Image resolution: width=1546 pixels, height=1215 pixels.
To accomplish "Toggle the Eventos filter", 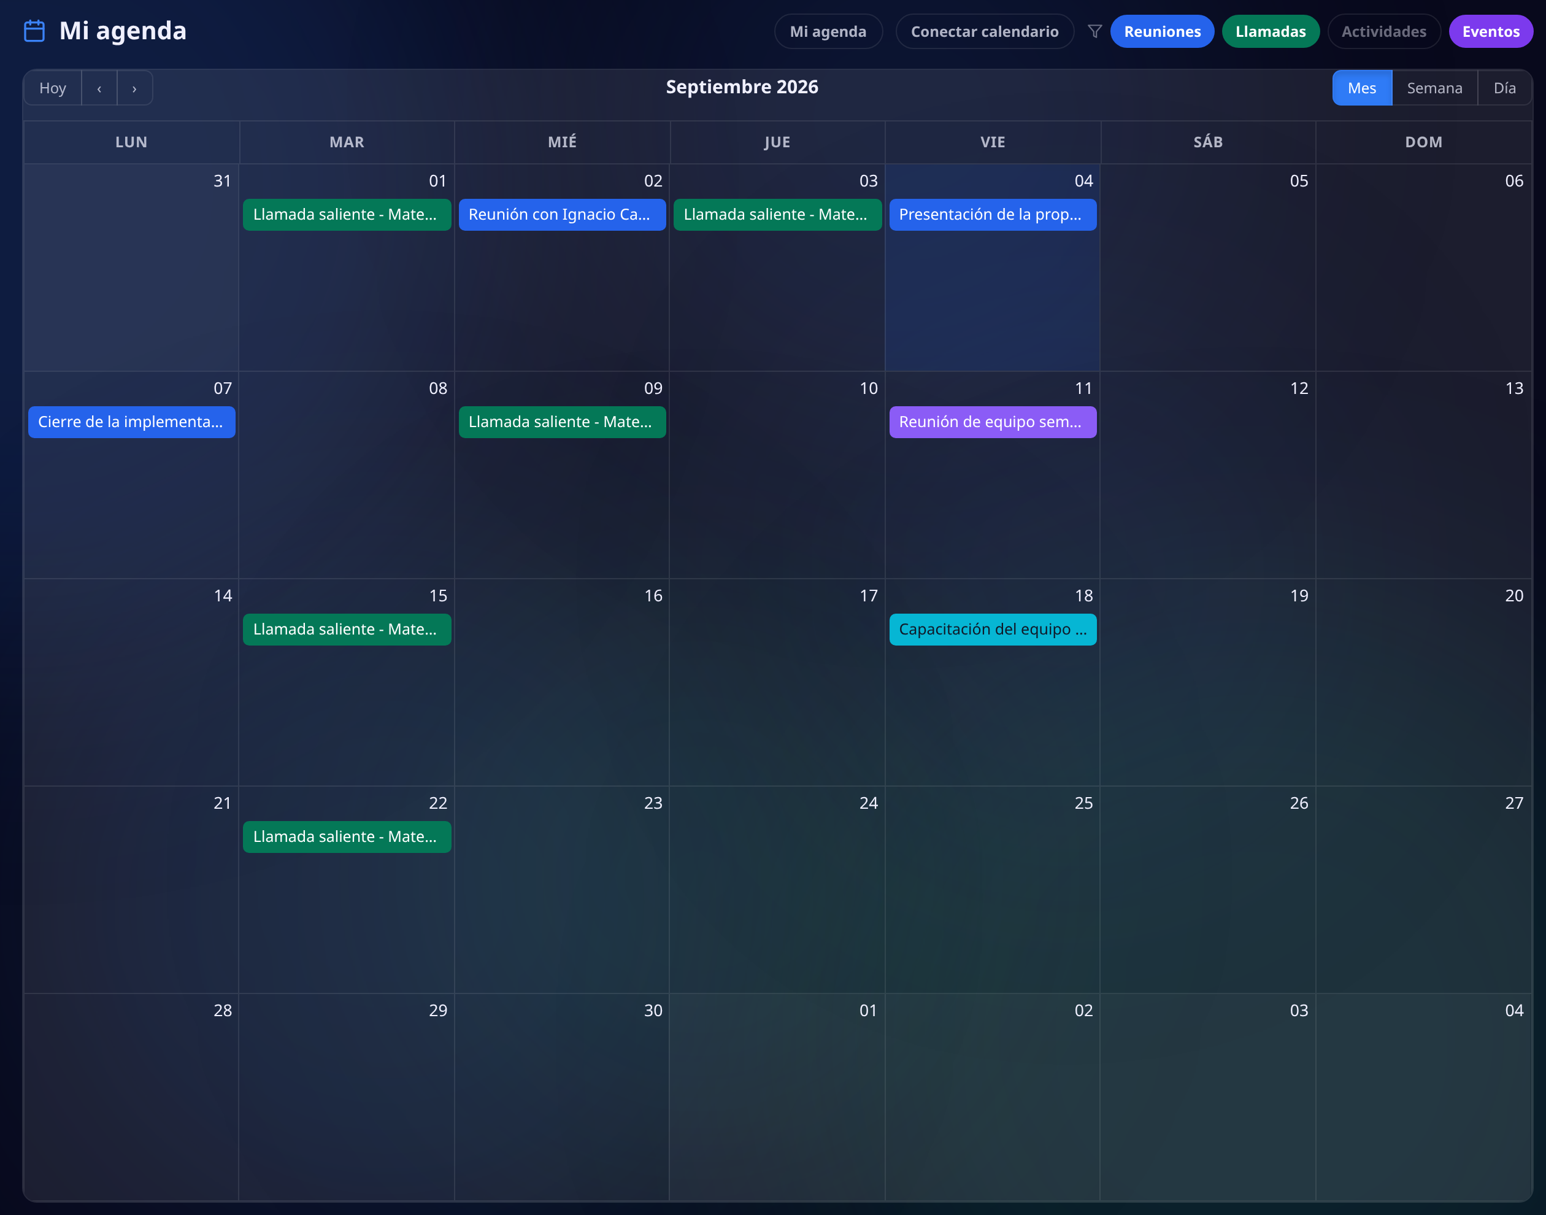I will click(1491, 31).
